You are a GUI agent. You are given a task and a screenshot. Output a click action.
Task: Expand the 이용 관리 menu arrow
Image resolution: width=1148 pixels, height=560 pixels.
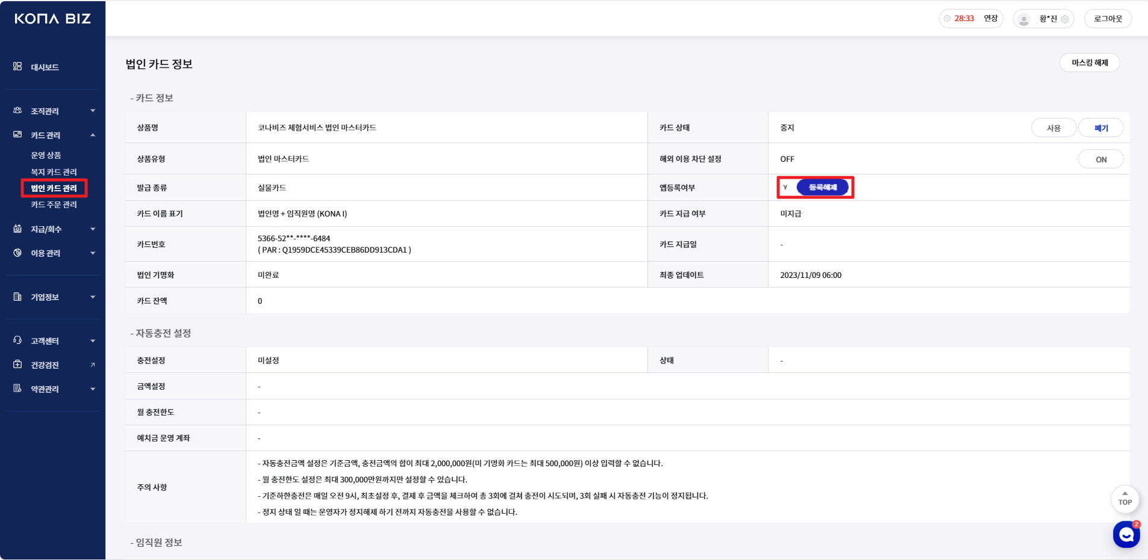tap(93, 253)
